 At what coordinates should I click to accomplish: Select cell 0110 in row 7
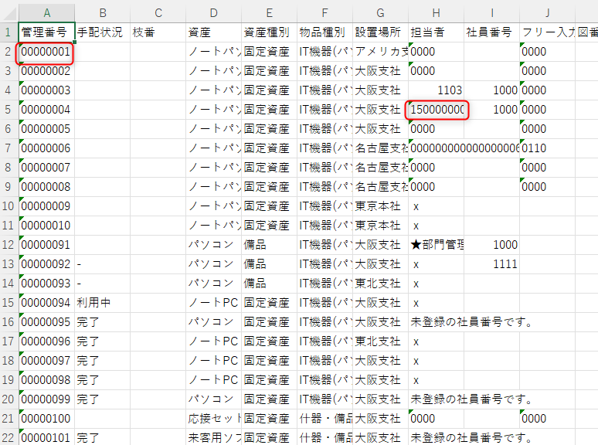point(547,148)
